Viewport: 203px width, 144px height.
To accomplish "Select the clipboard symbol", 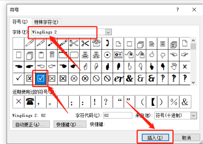I will pos(41,55).
